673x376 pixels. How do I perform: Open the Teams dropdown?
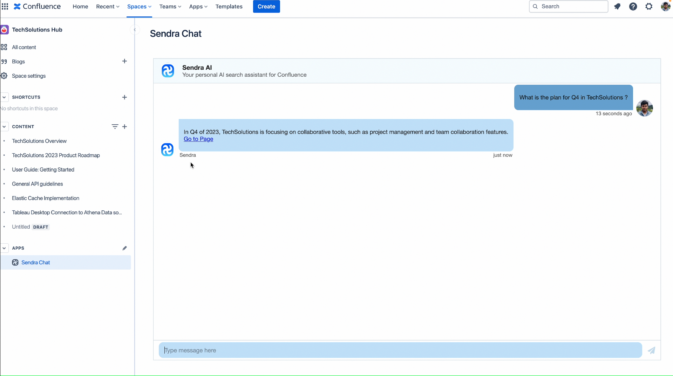point(170,6)
